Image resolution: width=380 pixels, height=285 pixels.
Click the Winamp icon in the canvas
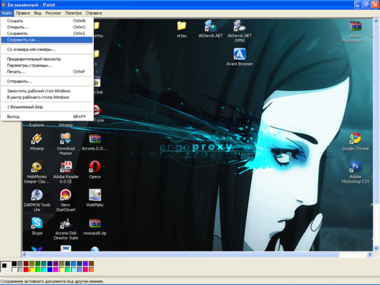coord(37,139)
